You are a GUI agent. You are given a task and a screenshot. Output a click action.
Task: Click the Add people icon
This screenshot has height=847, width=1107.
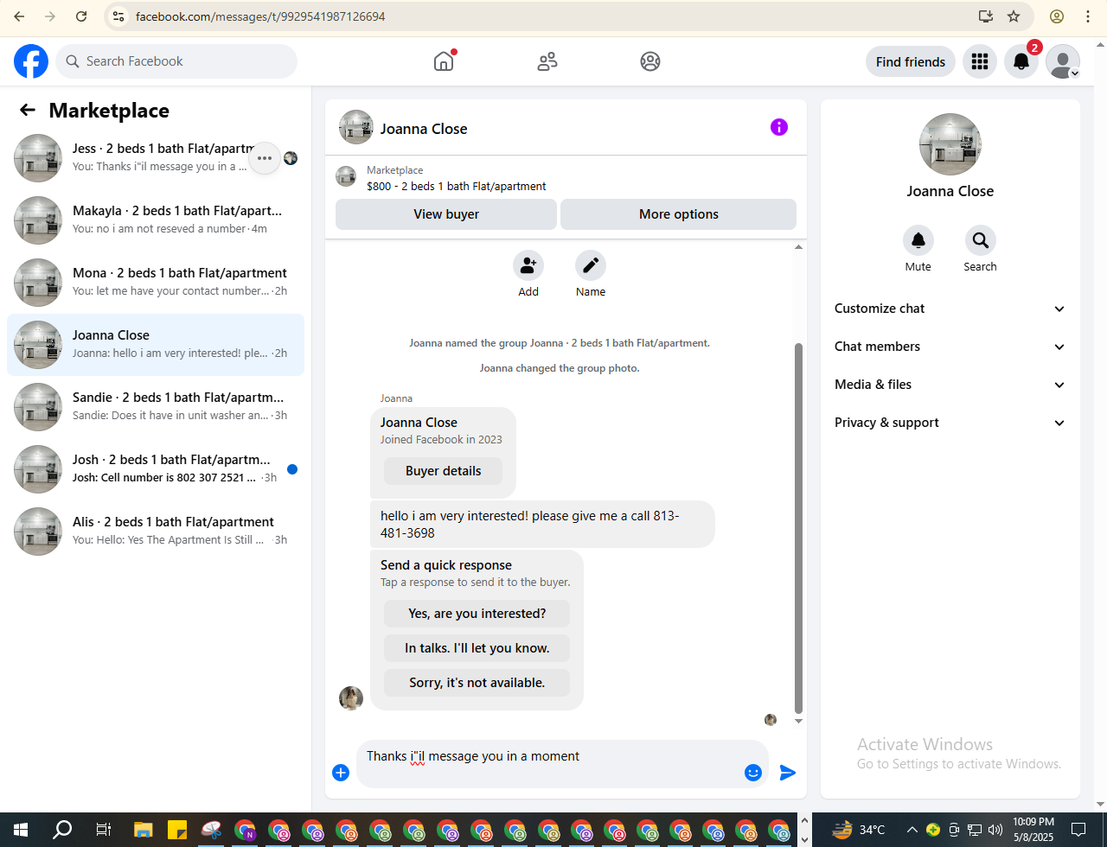click(528, 265)
